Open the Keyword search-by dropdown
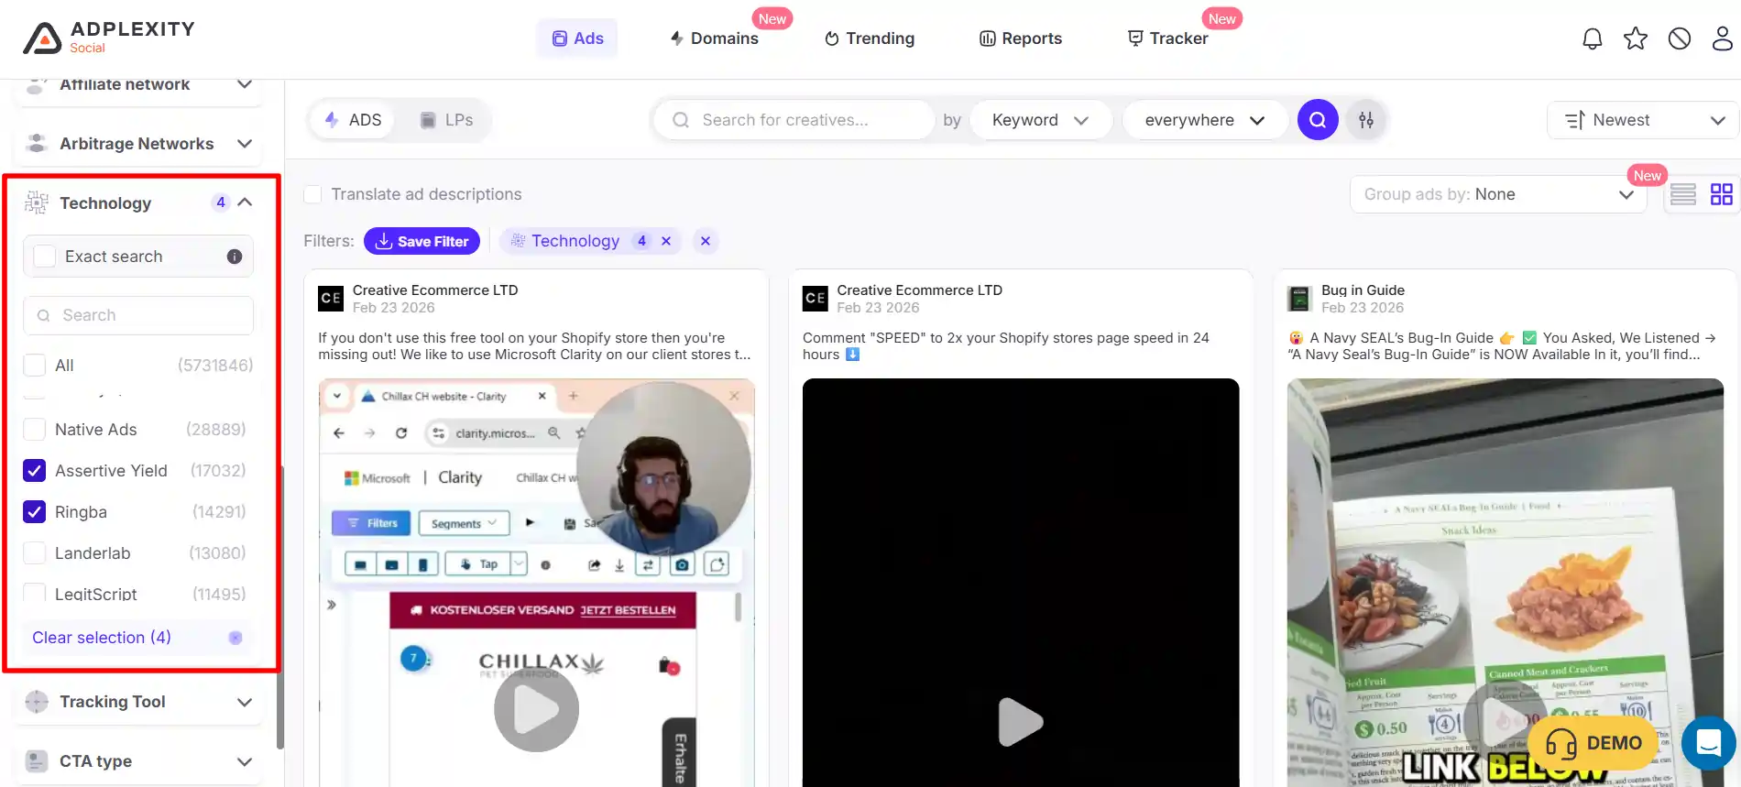 pos(1040,120)
